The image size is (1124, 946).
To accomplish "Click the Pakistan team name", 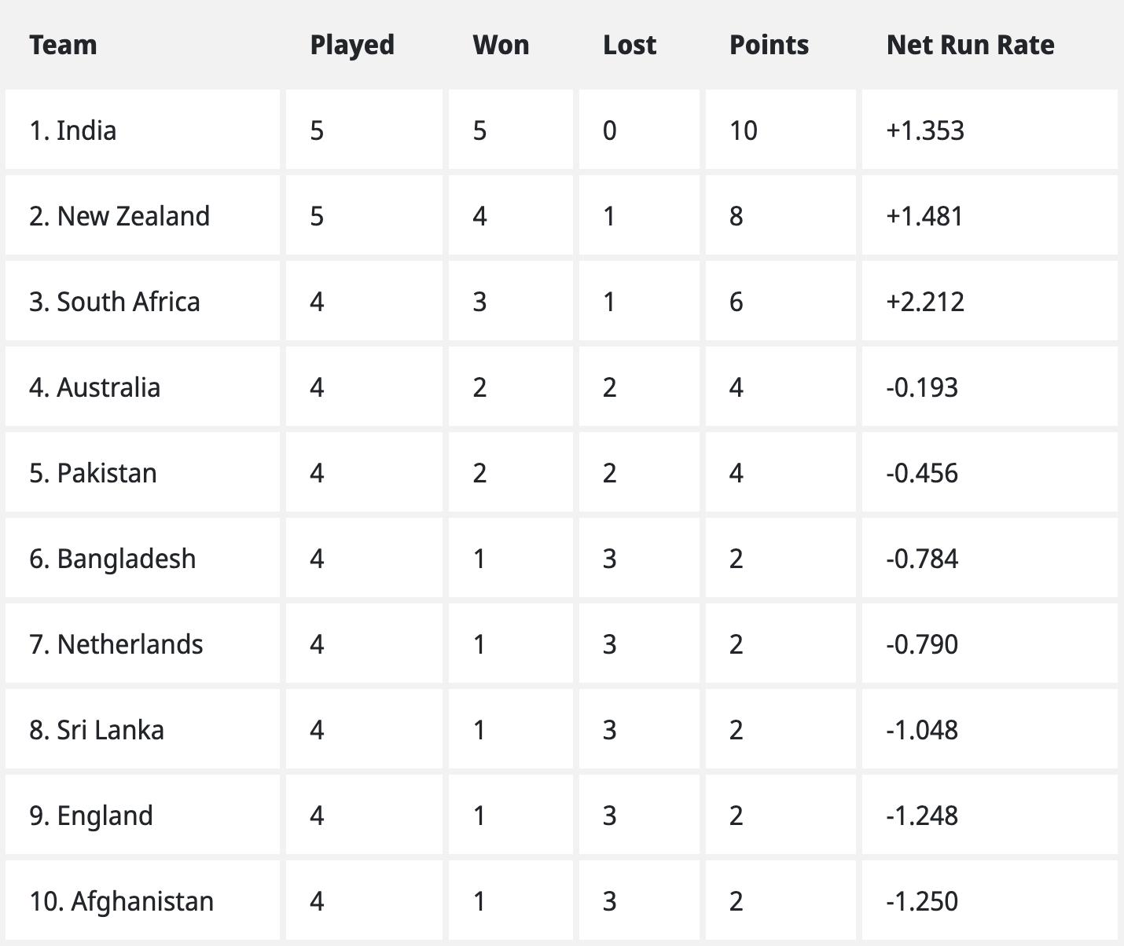I will tap(94, 473).
